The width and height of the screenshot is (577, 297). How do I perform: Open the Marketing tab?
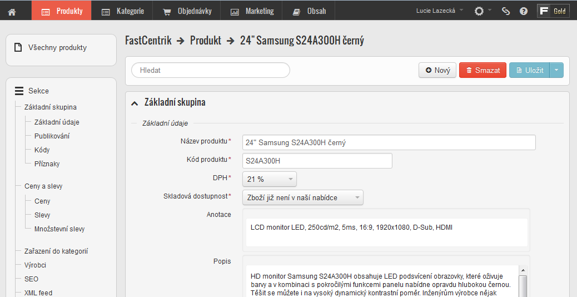coord(251,11)
